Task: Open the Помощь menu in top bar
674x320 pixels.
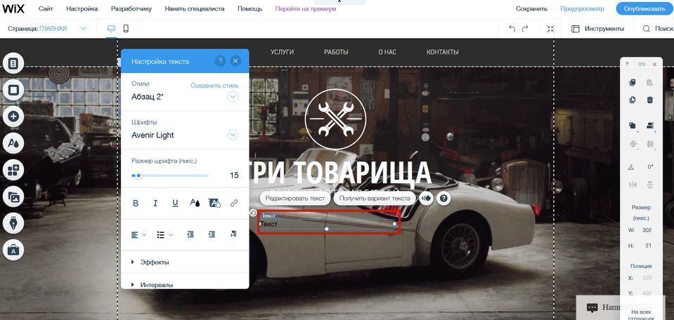Action: pos(249,9)
